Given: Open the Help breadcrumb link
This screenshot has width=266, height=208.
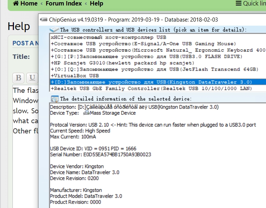Looking at the screenshot, I should tap(96, 3).
